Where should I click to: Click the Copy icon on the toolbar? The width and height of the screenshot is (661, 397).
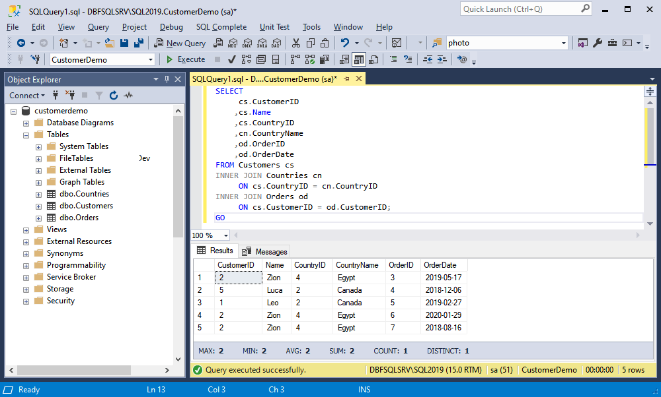(x=311, y=42)
